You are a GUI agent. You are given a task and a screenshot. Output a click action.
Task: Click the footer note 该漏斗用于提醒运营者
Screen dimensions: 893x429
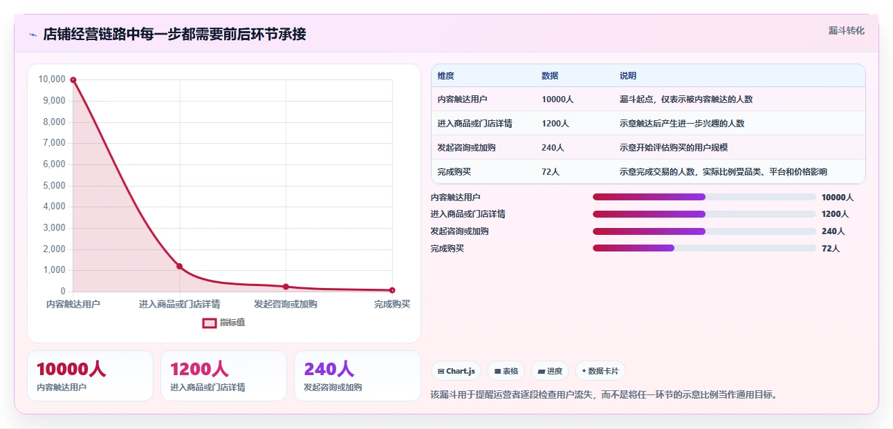point(606,395)
